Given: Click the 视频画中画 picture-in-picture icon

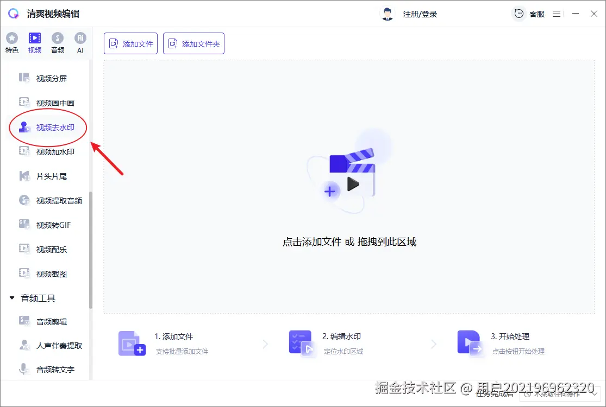Looking at the screenshot, I should click(x=24, y=102).
